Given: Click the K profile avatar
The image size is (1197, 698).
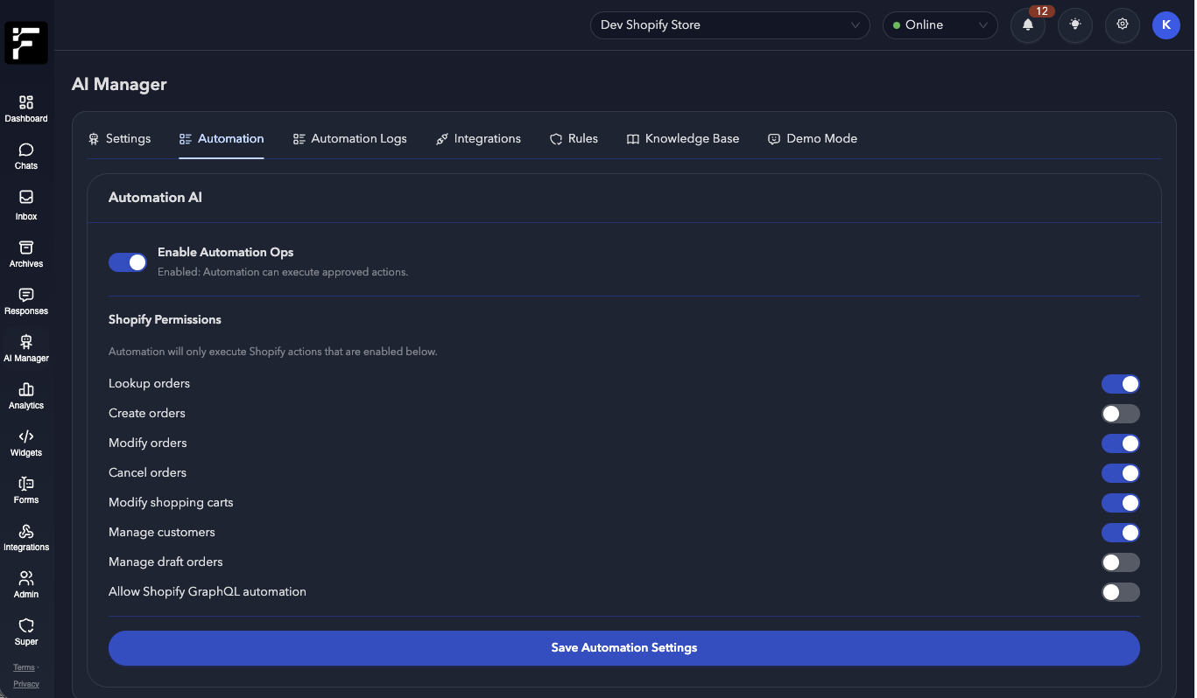Looking at the screenshot, I should (1165, 25).
